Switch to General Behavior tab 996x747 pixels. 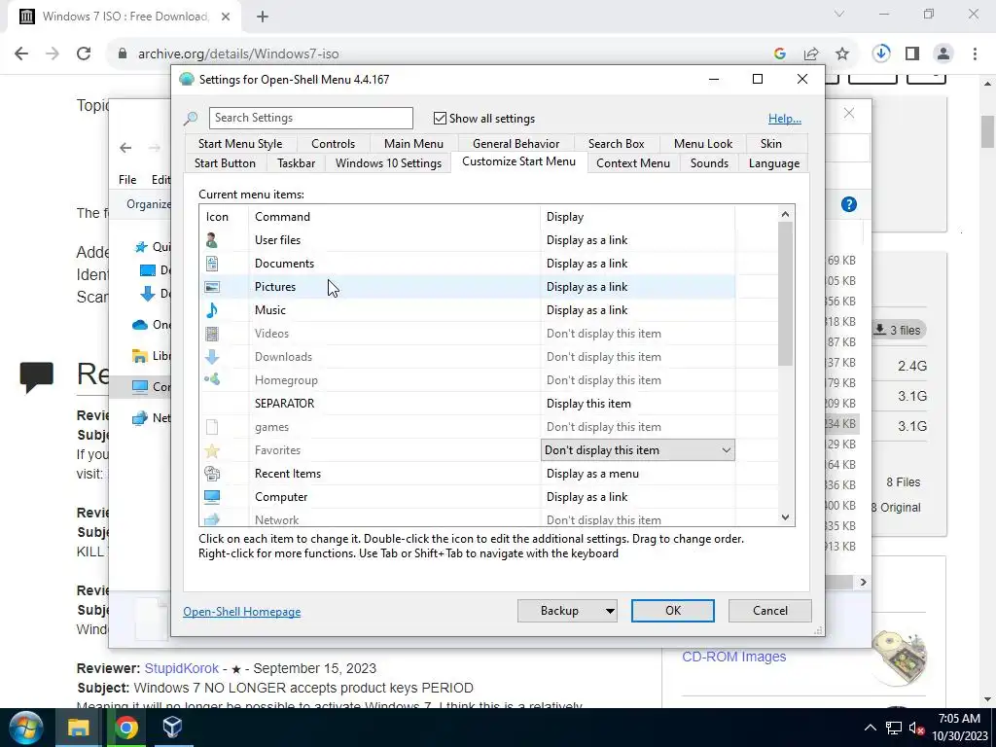coord(516,144)
